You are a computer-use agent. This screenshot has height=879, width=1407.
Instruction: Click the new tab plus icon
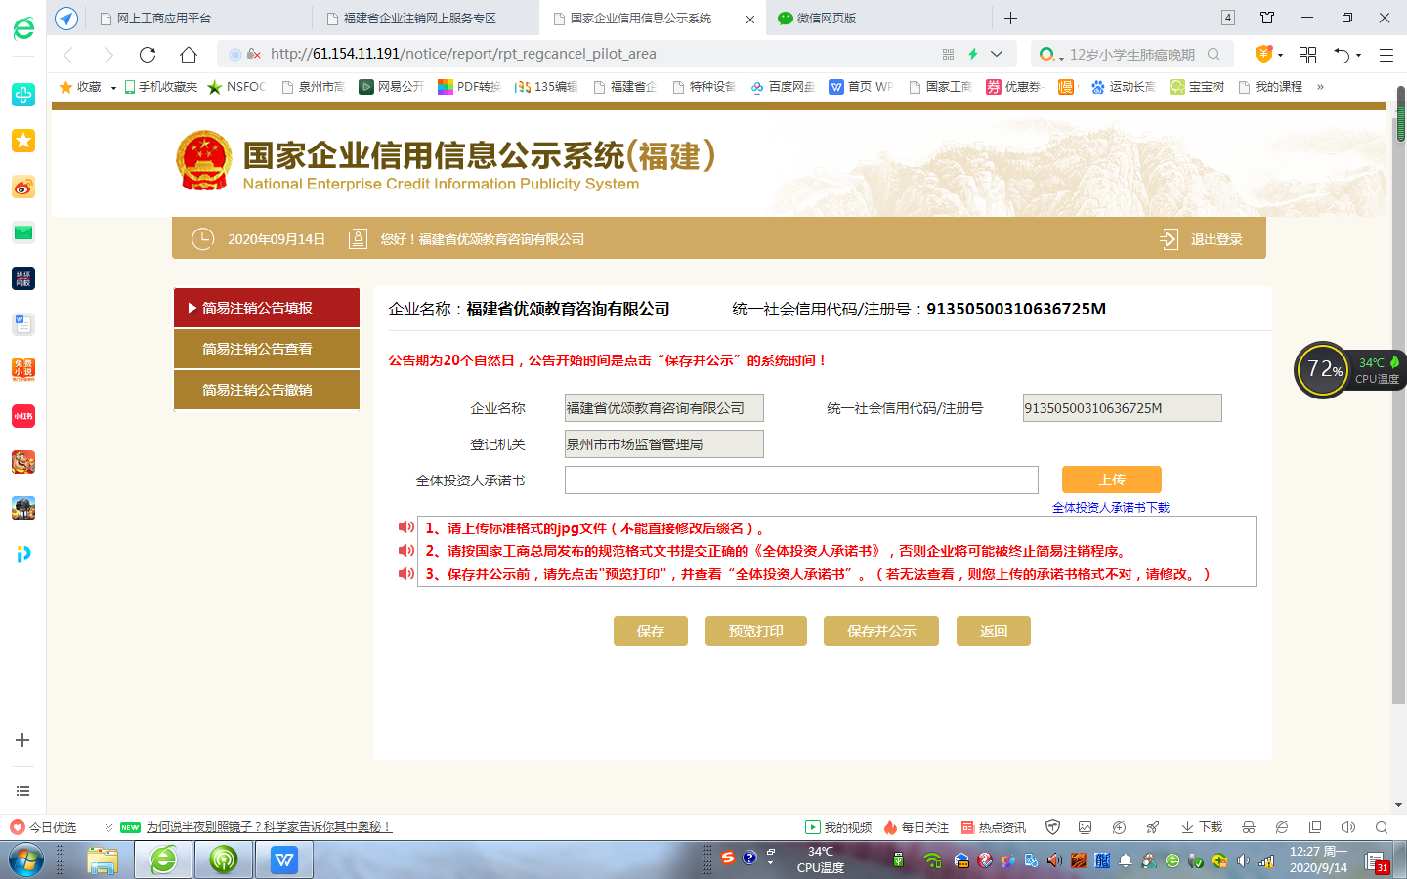pos(1010,18)
